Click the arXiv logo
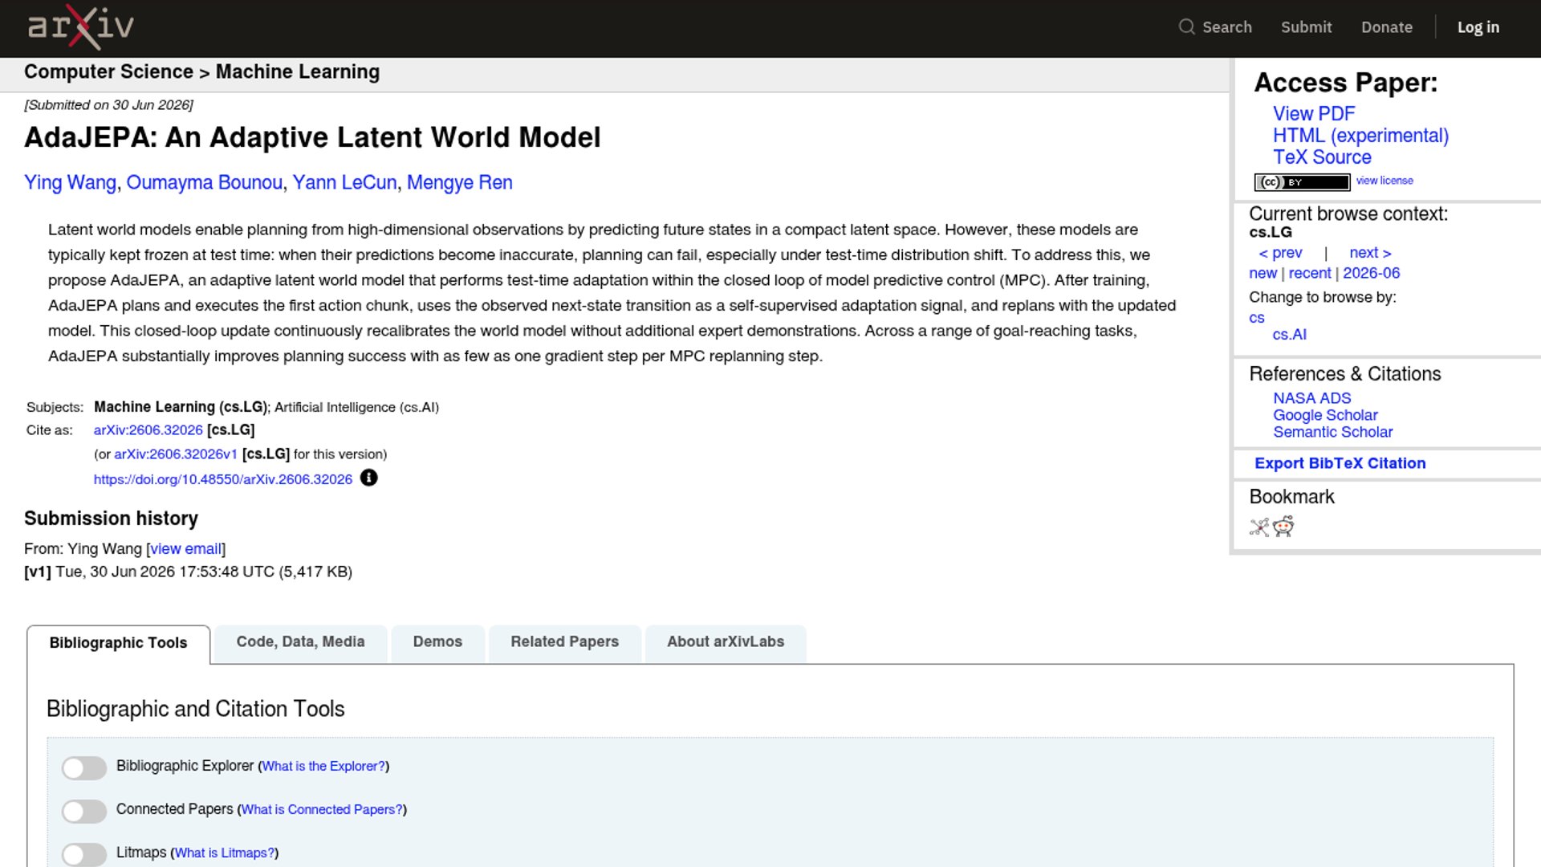This screenshot has width=1541, height=867. (80, 27)
